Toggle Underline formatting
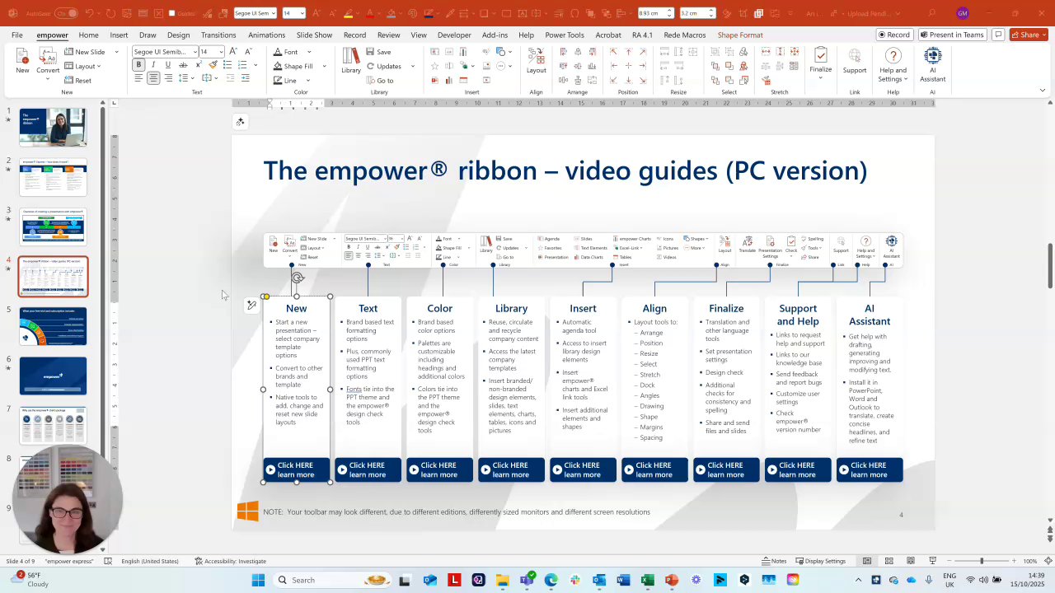 click(167, 65)
